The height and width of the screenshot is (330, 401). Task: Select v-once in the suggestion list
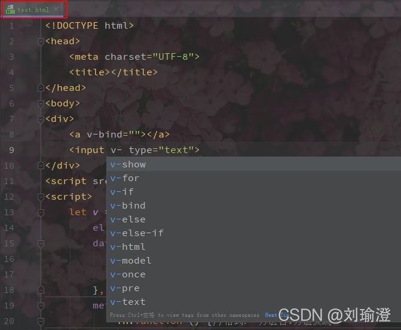pos(254,274)
